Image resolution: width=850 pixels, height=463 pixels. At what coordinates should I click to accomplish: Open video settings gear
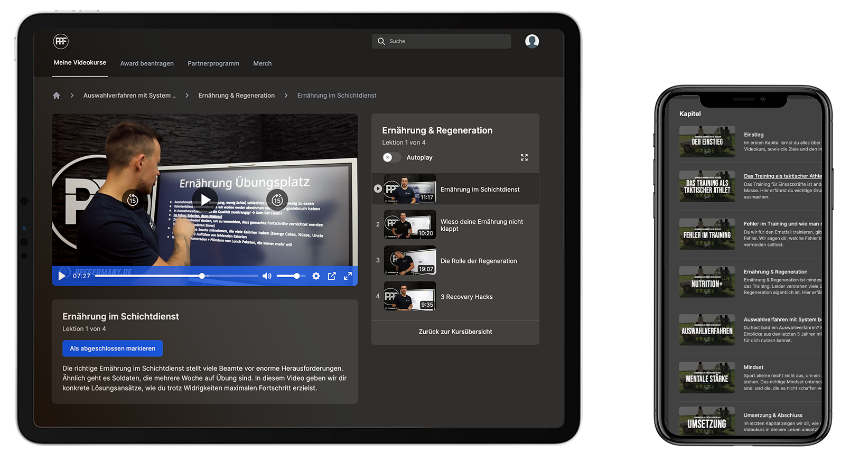point(316,276)
